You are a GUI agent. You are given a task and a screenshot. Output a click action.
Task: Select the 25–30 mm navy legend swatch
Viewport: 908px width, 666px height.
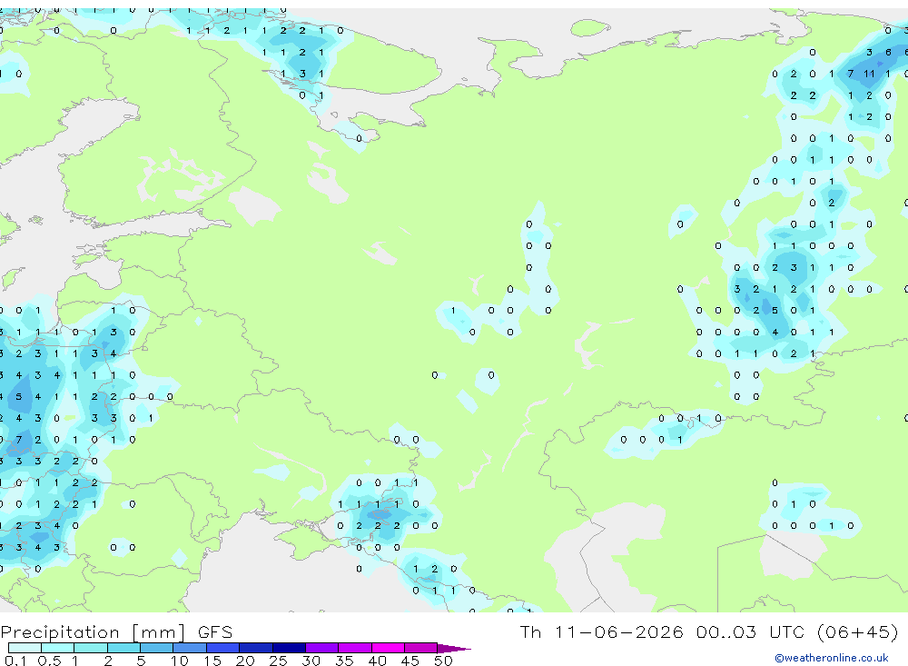coord(289,648)
